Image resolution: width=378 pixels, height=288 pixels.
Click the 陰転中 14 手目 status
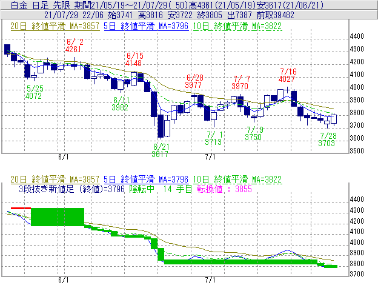(x=161, y=189)
